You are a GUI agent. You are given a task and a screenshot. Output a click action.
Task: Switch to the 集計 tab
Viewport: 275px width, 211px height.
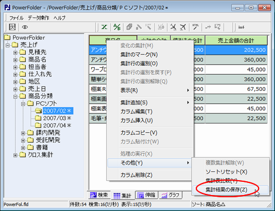pos(123,196)
